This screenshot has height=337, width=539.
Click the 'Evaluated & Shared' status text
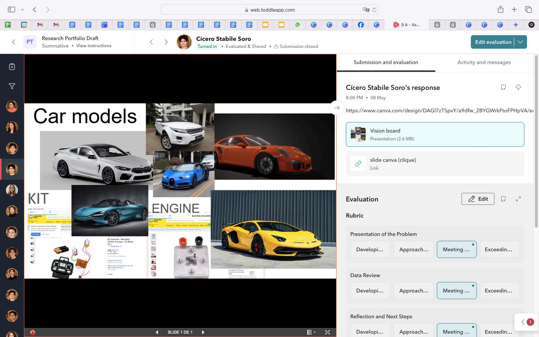click(246, 46)
